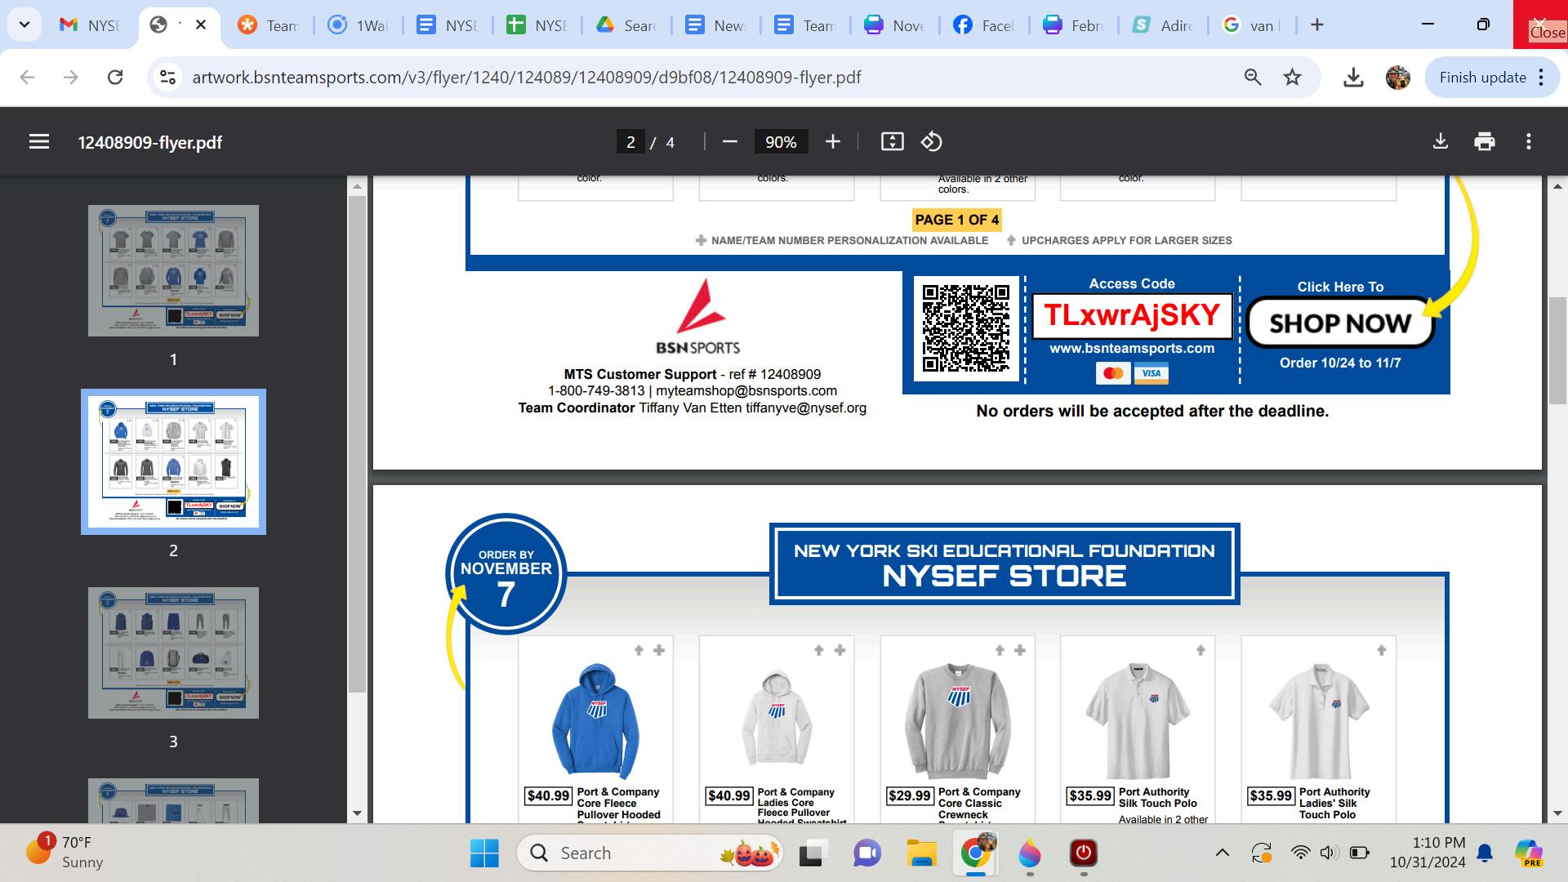Image resolution: width=1568 pixels, height=882 pixels.
Task: Switch to the Gmail NYSEF tab
Action: pyautogui.click(x=91, y=25)
